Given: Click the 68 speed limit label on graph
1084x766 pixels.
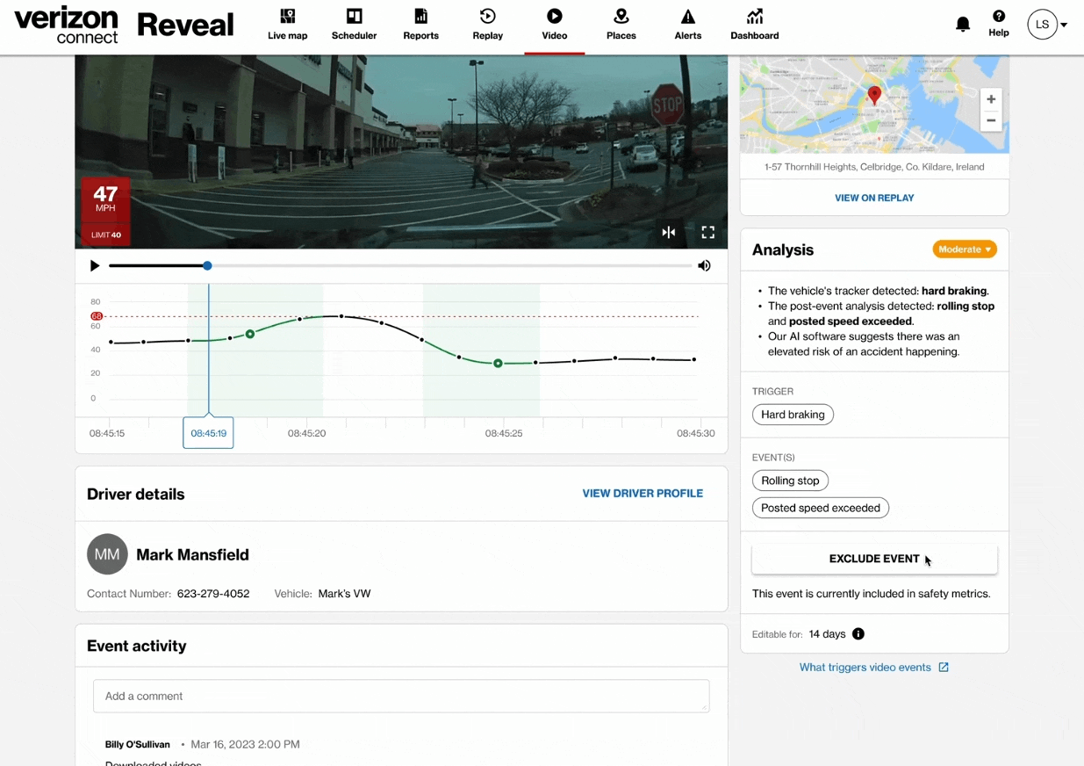Looking at the screenshot, I should click(97, 316).
